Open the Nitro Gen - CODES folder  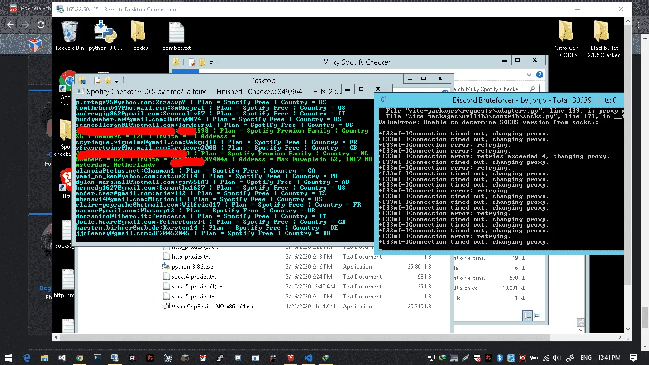(568, 39)
